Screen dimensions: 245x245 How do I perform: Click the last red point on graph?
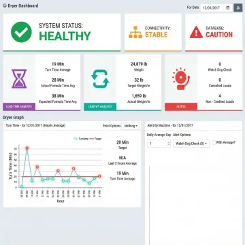[99, 176]
